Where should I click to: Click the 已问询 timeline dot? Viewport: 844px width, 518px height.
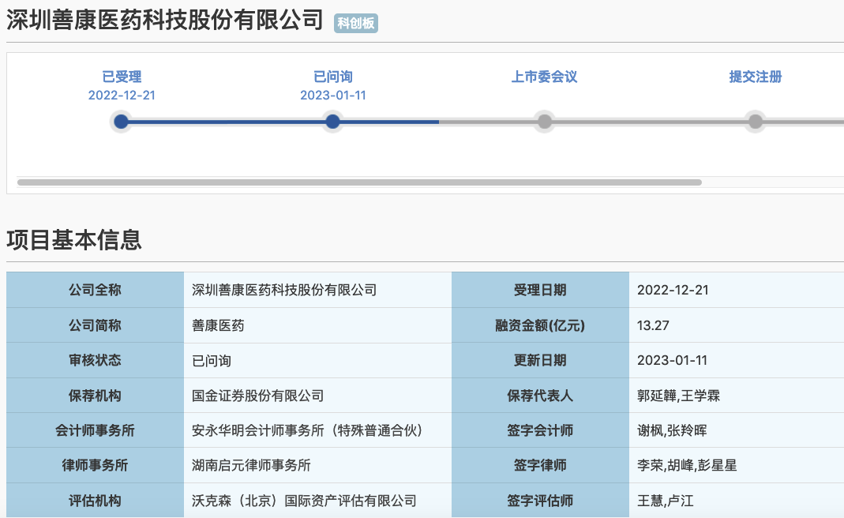332,122
